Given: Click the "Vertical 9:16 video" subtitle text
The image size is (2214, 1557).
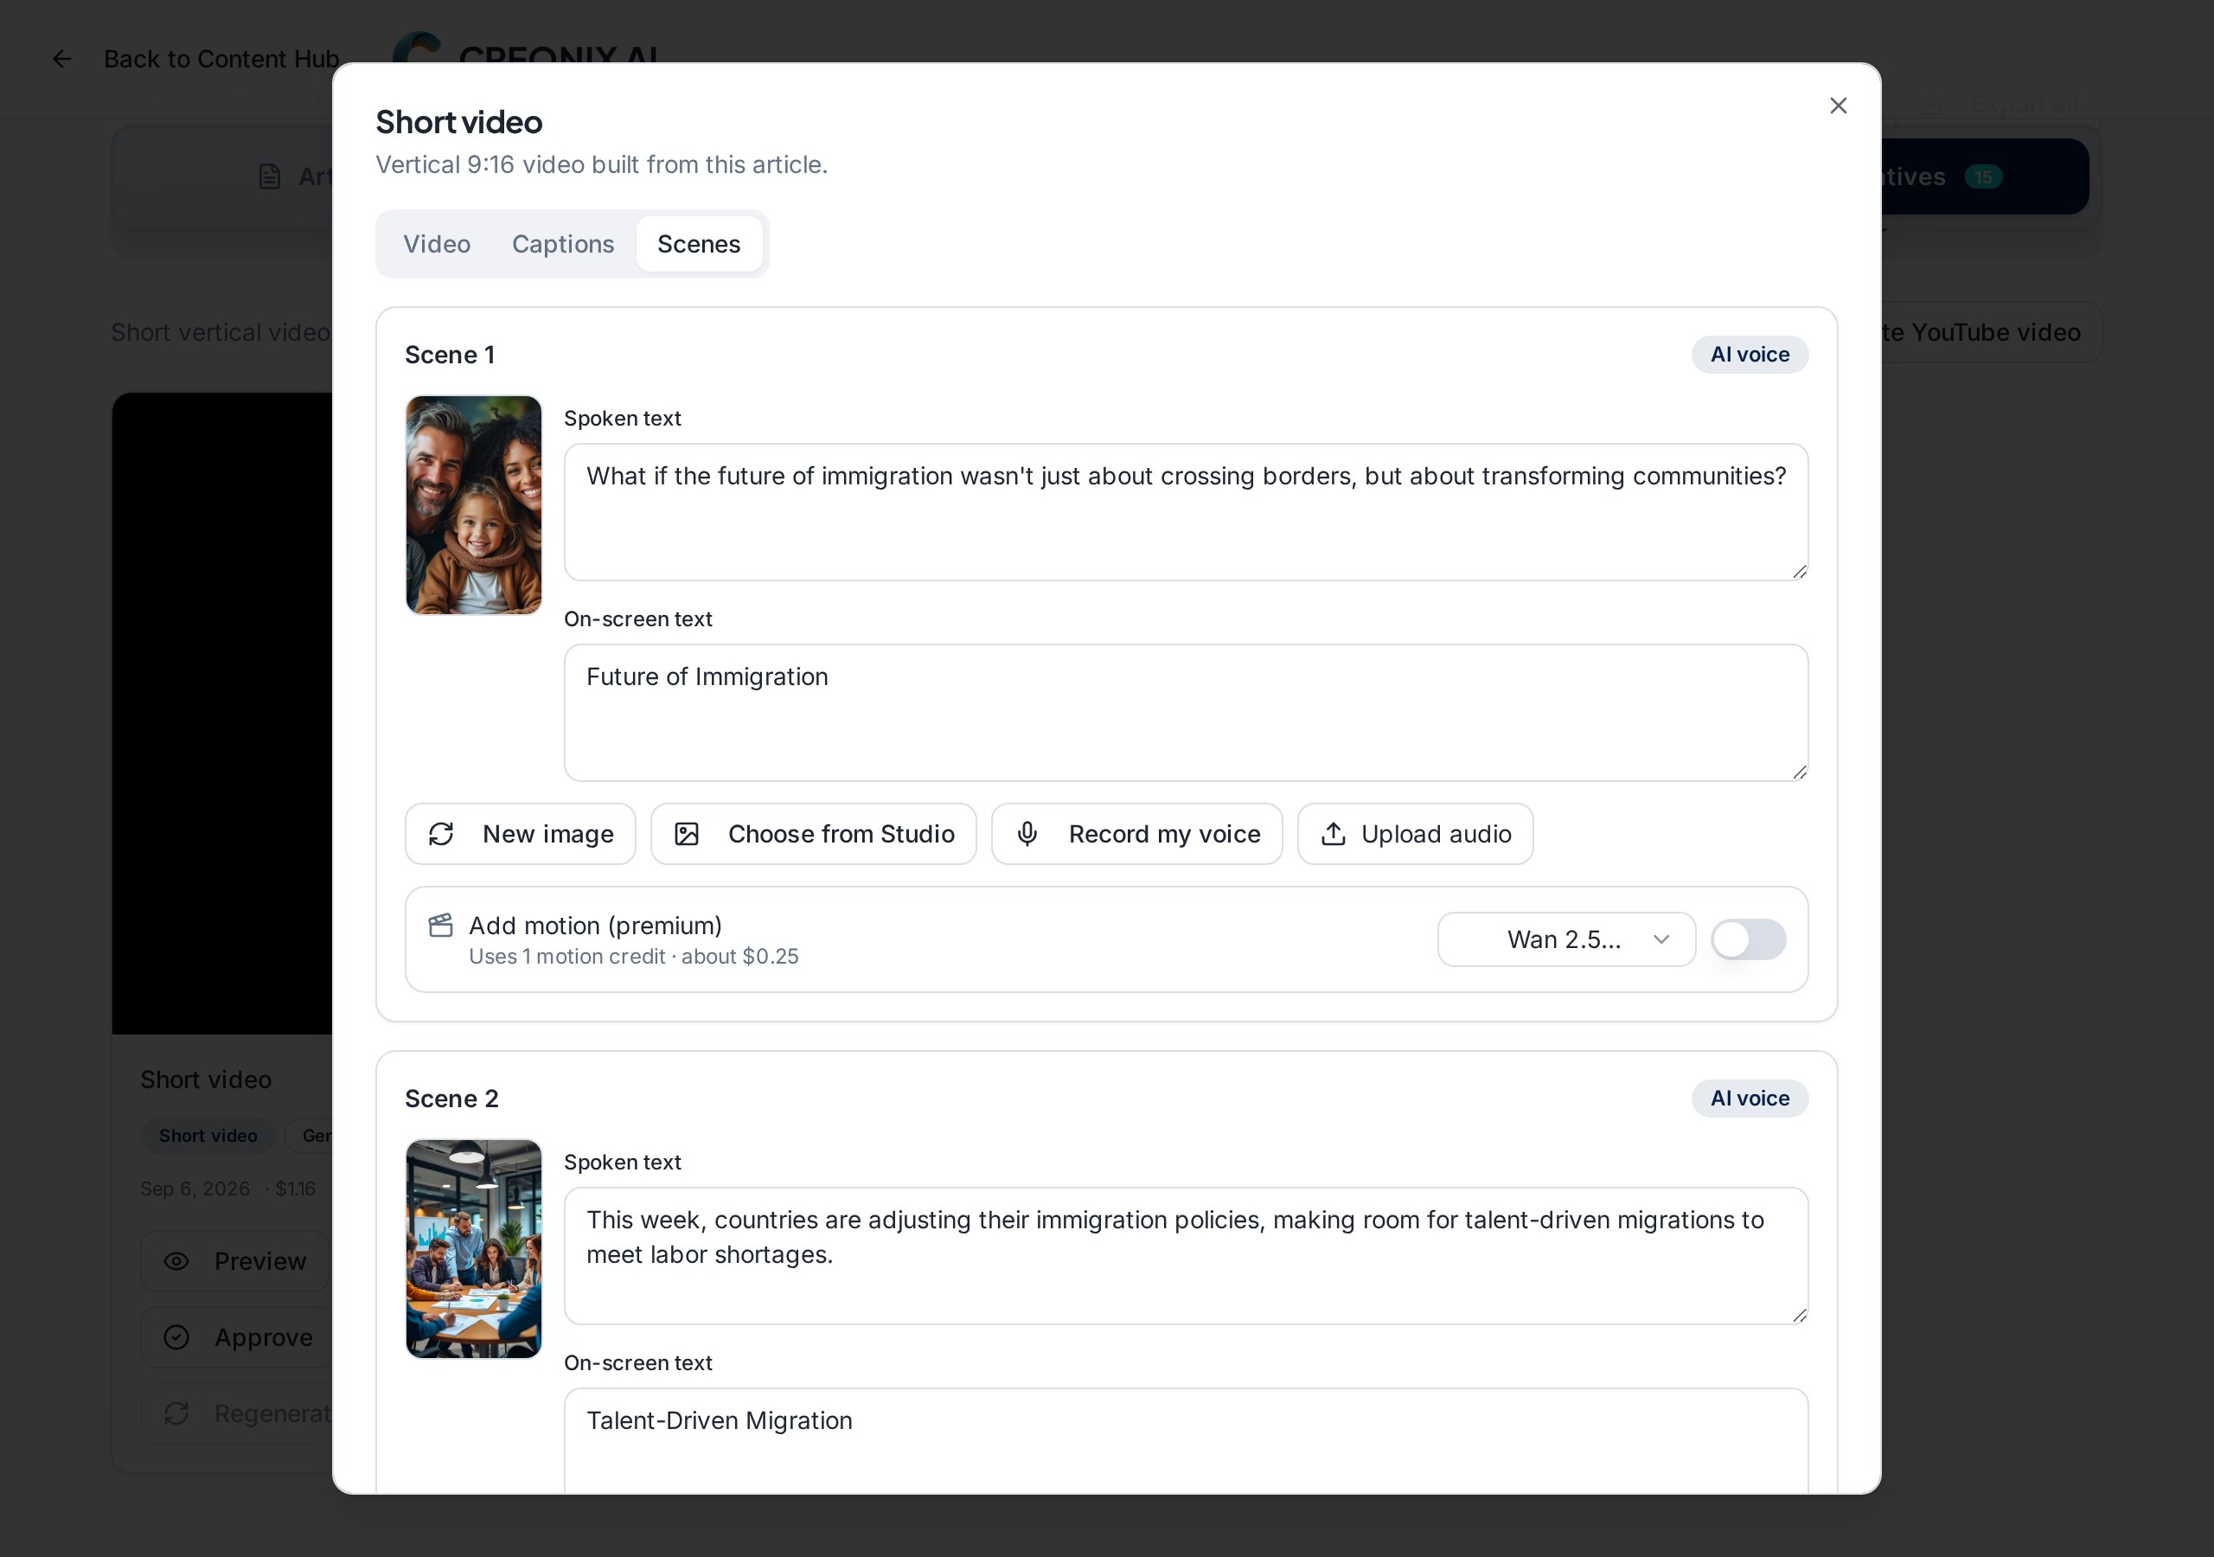Looking at the screenshot, I should coord(602,165).
